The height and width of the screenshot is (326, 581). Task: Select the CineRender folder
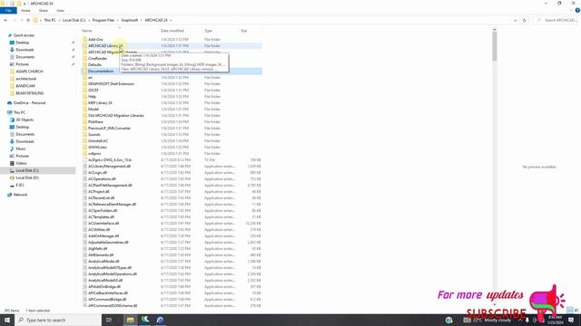(97, 58)
